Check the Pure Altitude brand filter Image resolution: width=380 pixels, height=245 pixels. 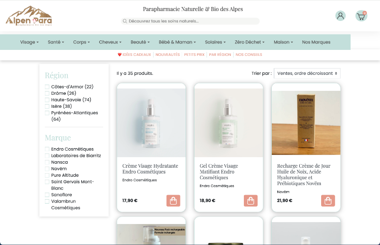point(47,175)
